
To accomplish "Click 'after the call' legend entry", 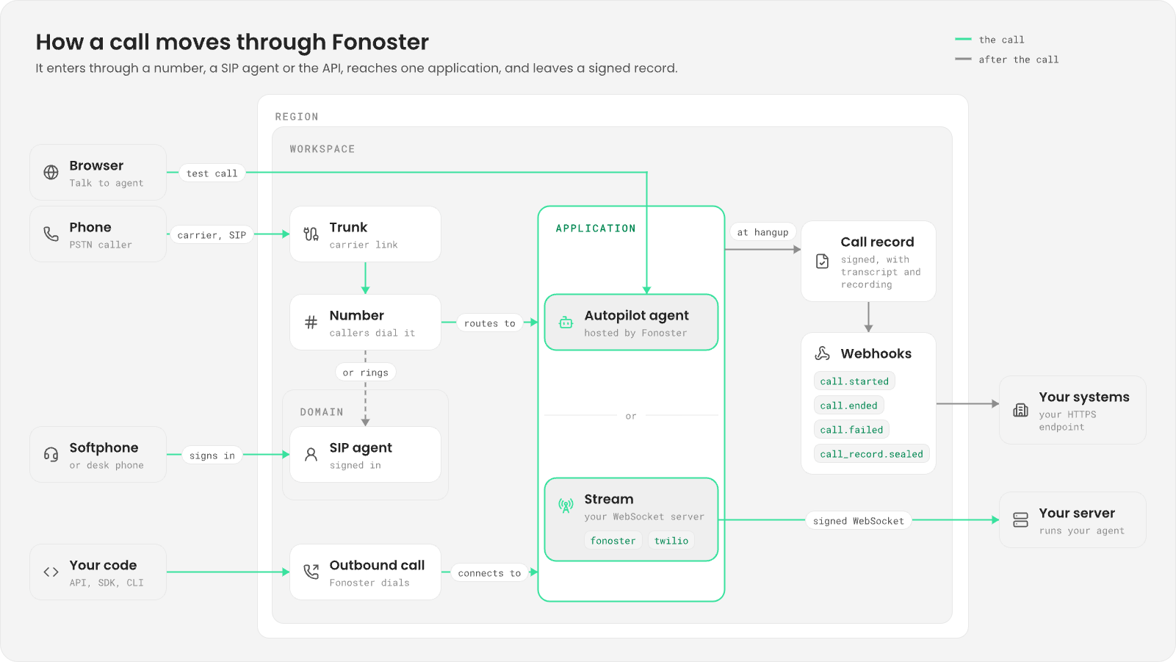I will 1007,60.
